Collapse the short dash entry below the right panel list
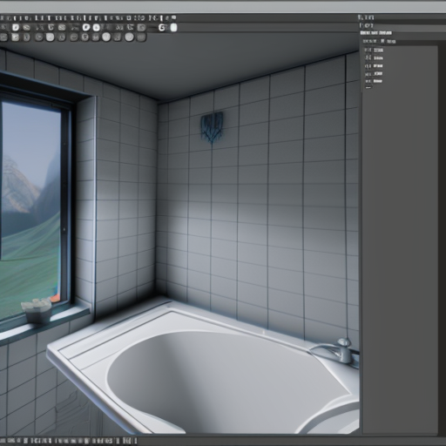446x446 pixels. click(368, 87)
